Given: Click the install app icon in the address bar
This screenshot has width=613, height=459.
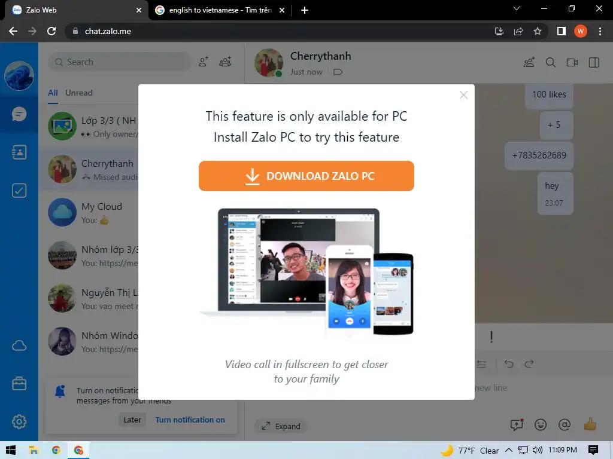Looking at the screenshot, I should tap(499, 31).
